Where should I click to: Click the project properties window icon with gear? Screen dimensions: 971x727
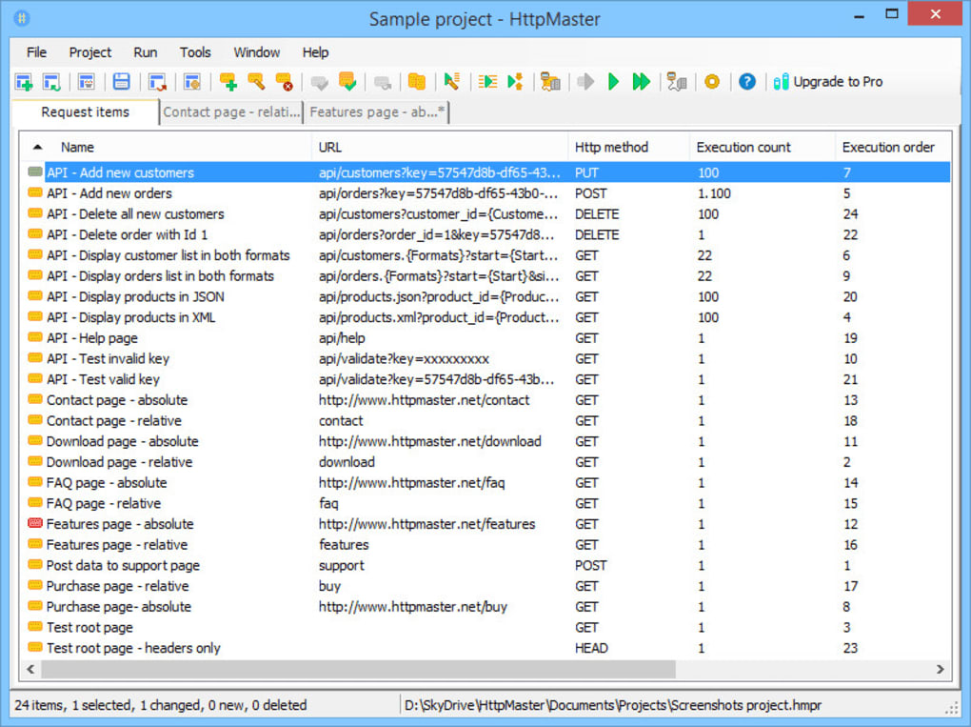point(192,82)
